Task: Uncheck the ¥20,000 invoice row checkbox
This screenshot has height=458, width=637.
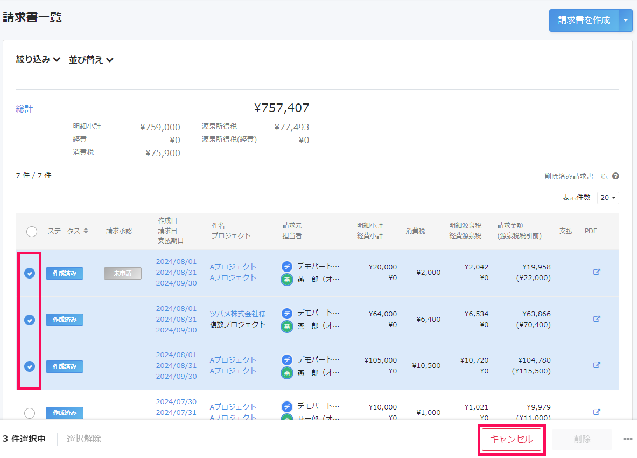Action: [x=29, y=273]
